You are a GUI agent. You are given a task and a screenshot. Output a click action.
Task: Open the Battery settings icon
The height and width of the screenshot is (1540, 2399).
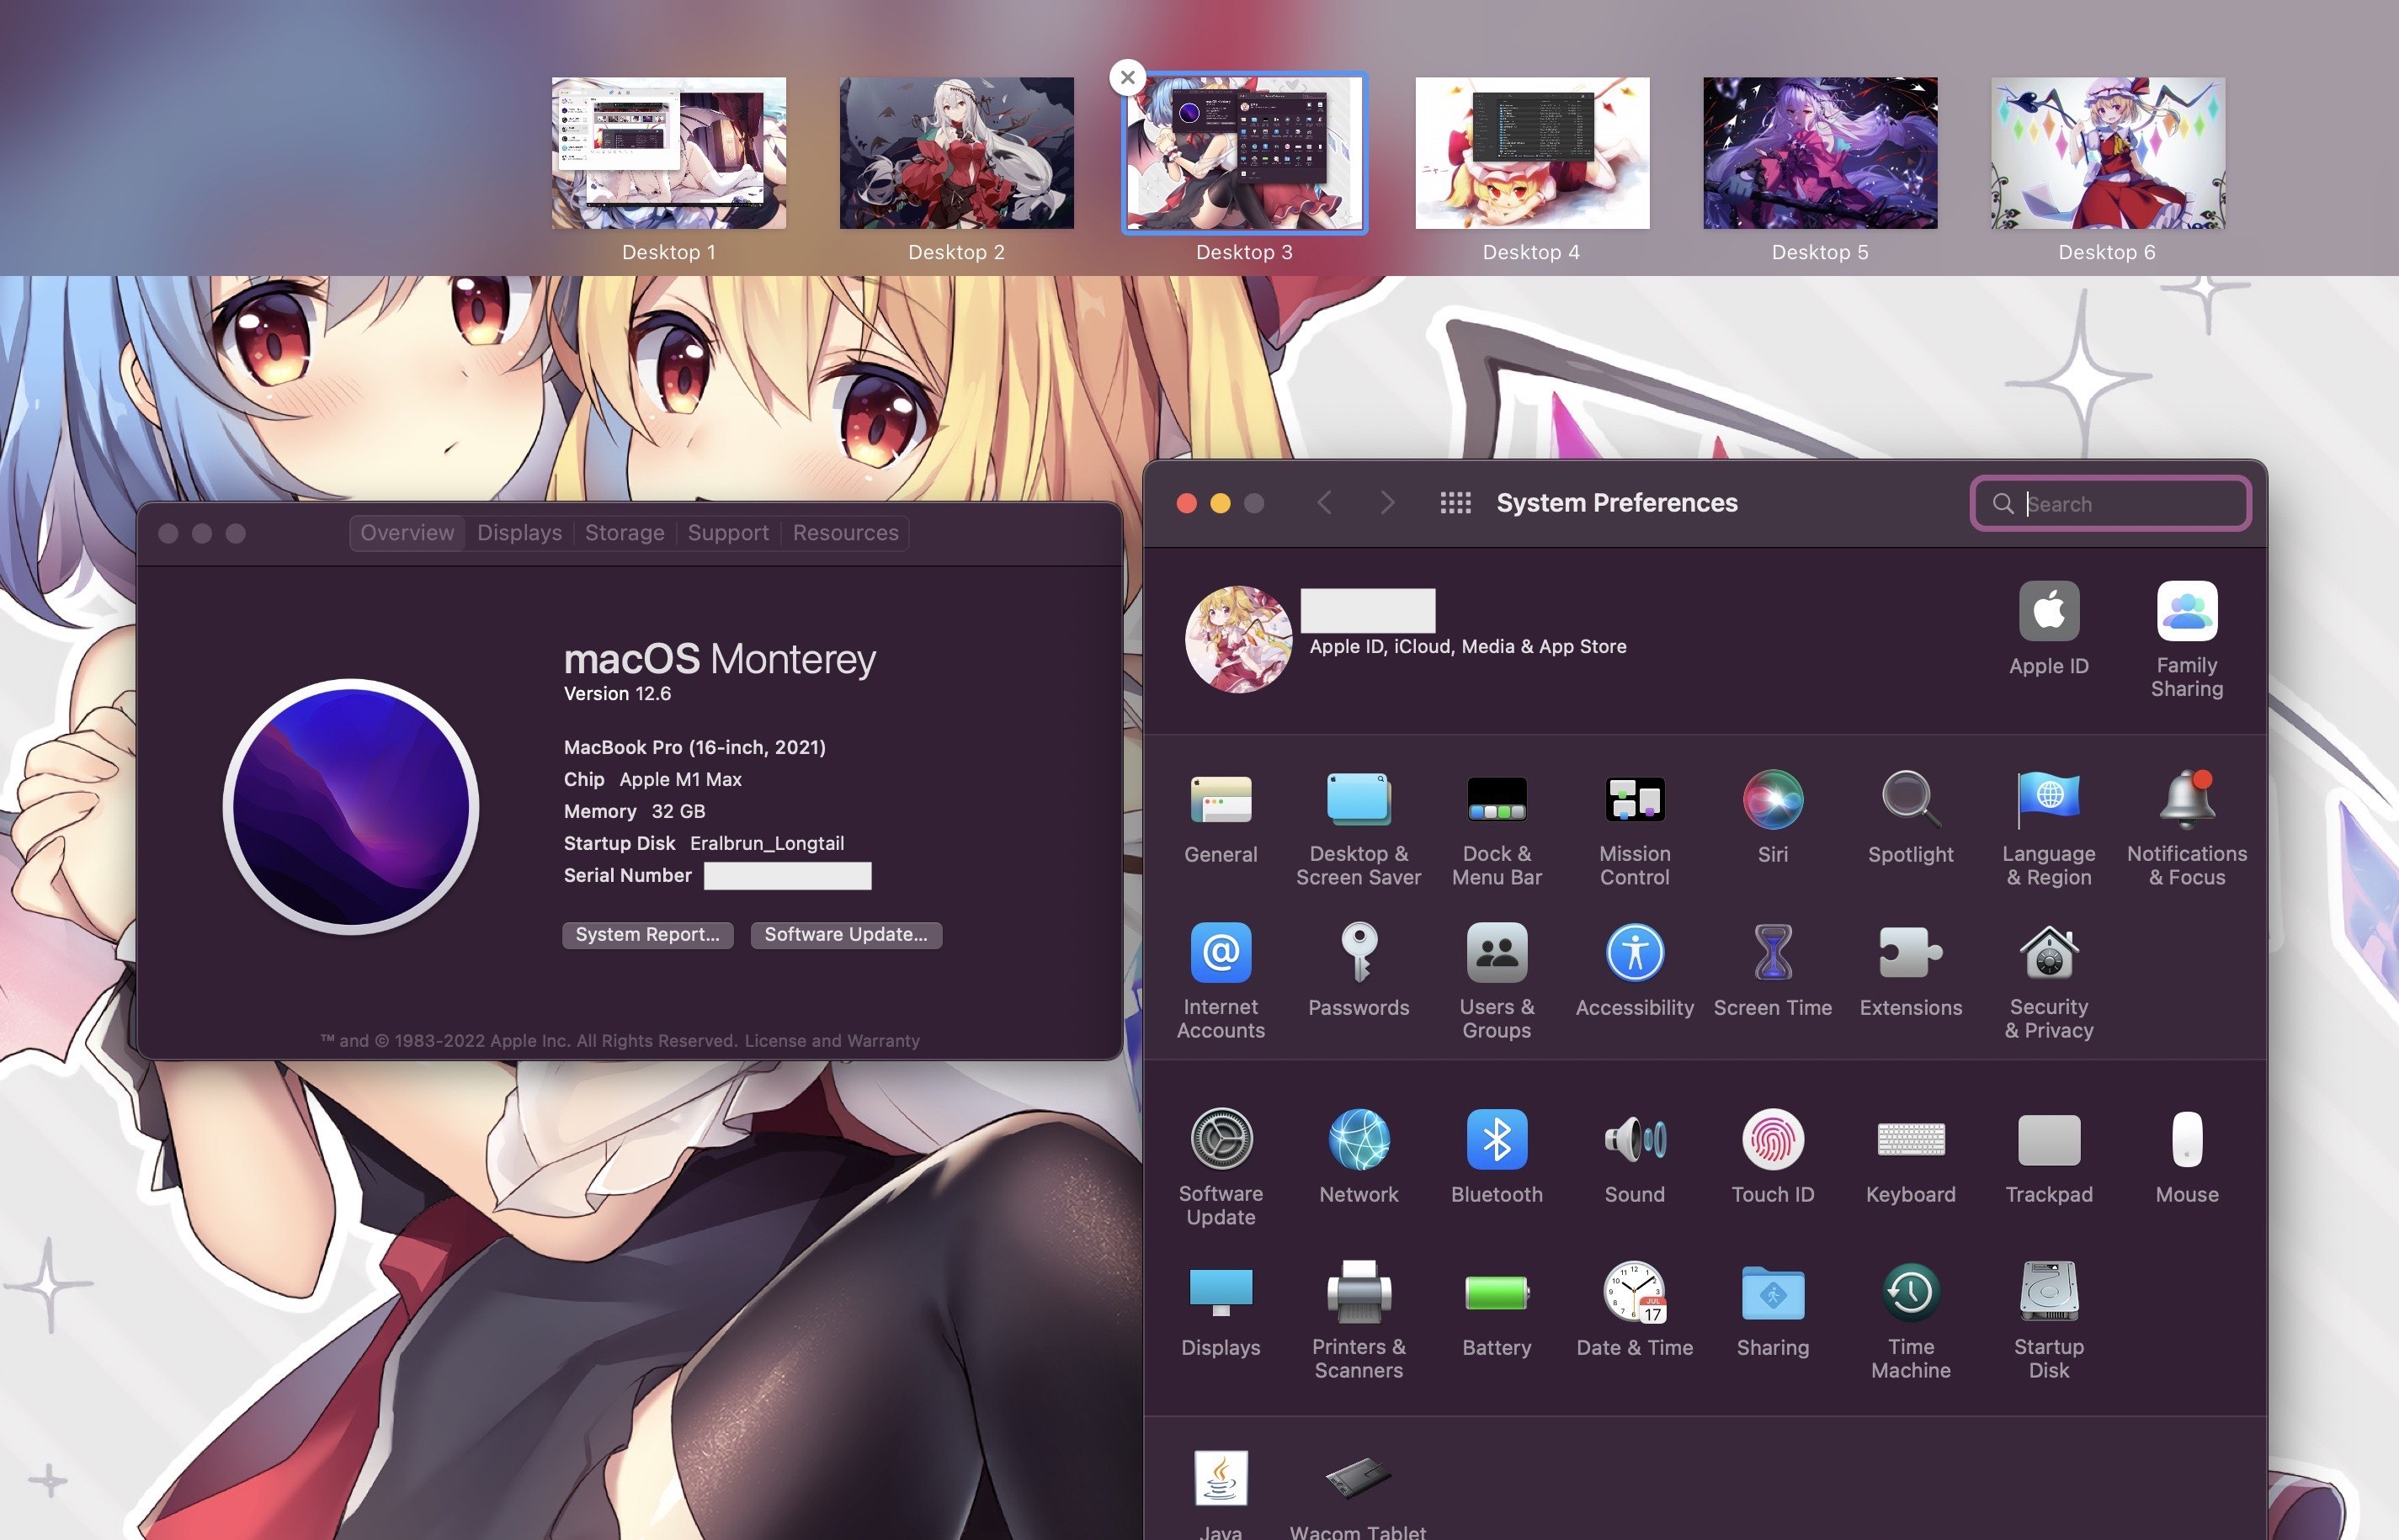pyautogui.click(x=1496, y=1292)
